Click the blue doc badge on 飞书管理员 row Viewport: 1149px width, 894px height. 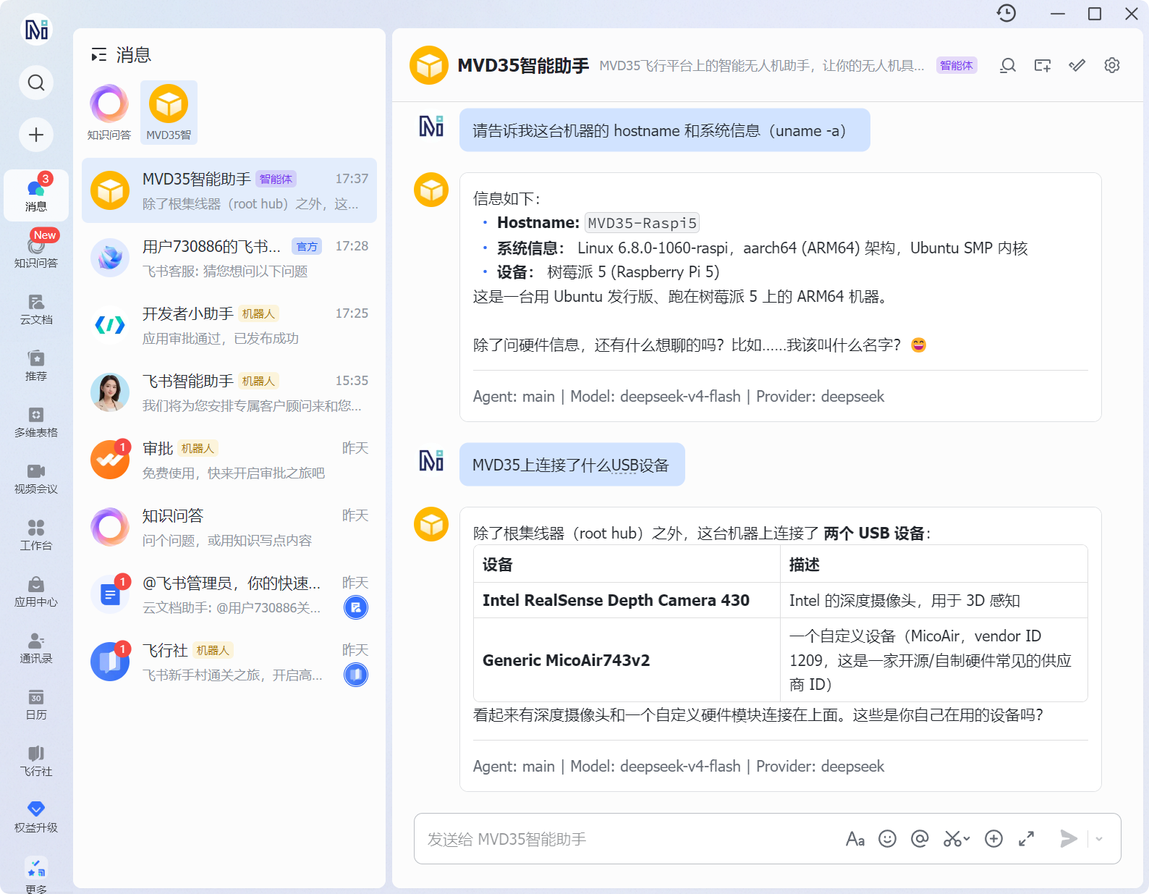tap(356, 607)
